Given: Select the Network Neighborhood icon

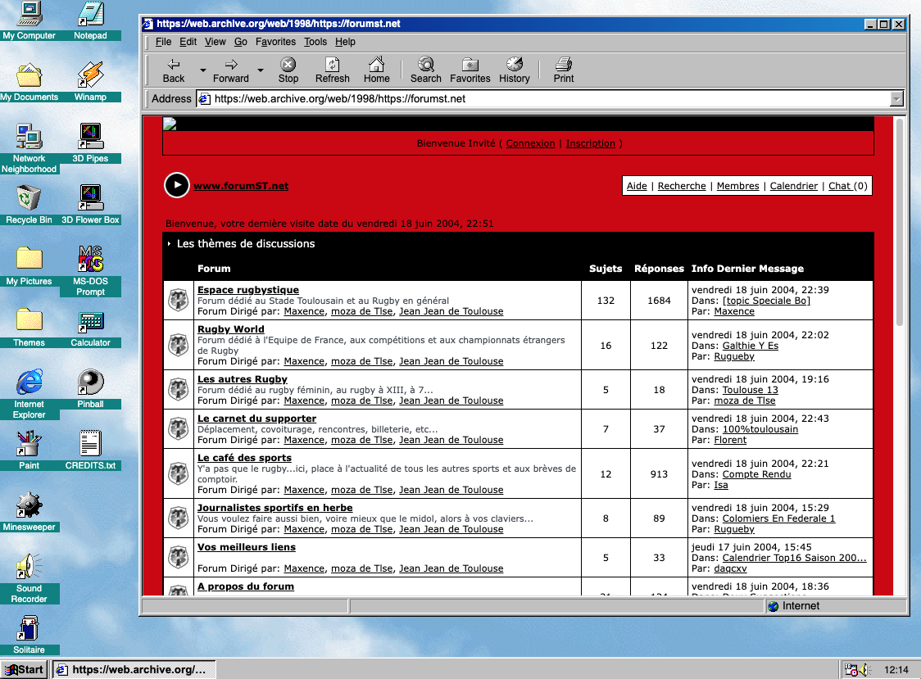Looking at the screenshot, I should (29, 148).
